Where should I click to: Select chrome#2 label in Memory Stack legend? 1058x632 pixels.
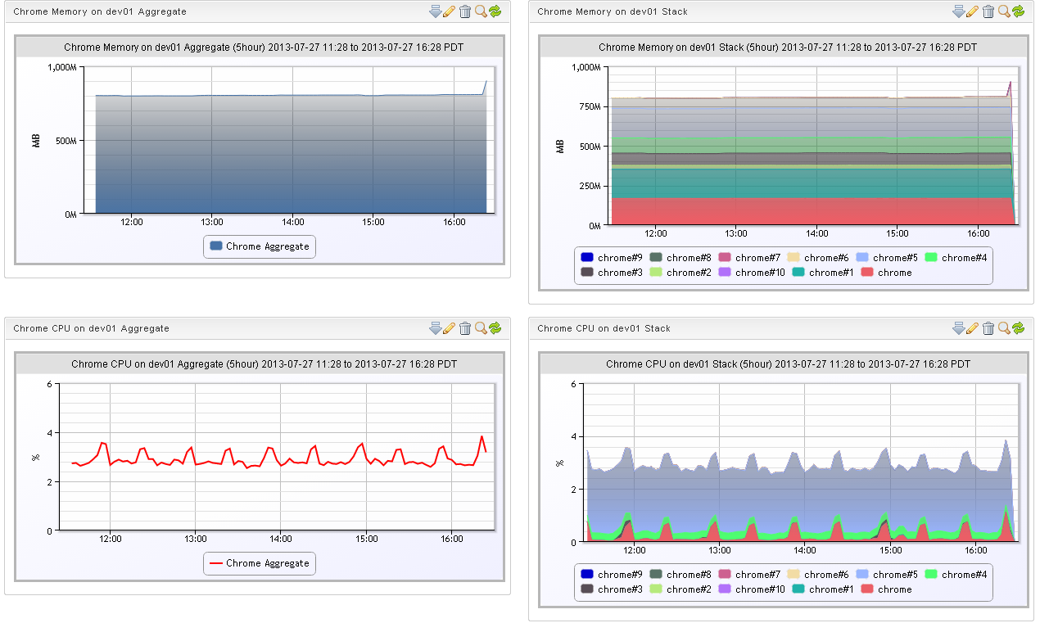click(x=689, y=273)
